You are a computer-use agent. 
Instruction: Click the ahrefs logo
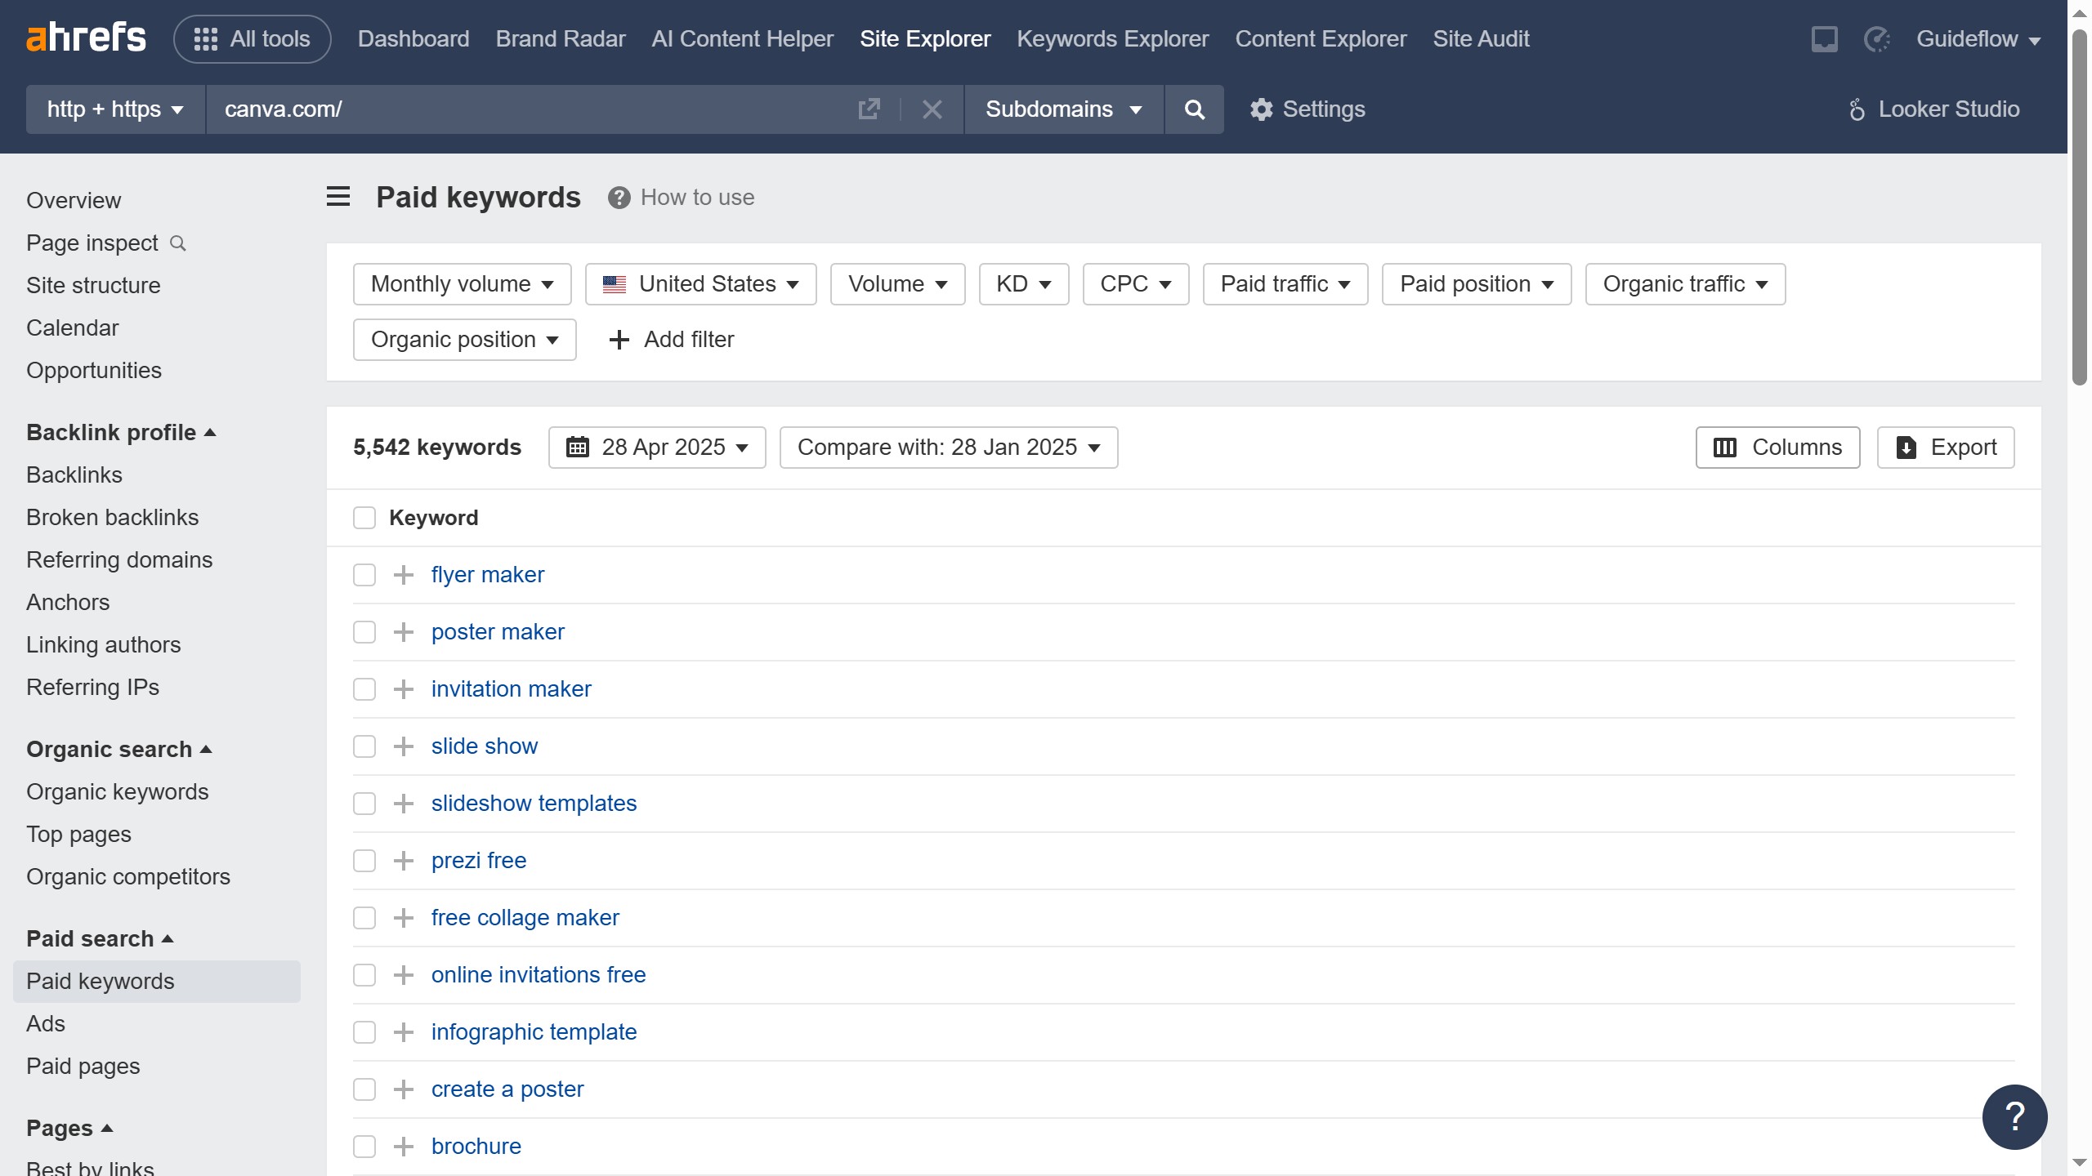click(86, 38)
